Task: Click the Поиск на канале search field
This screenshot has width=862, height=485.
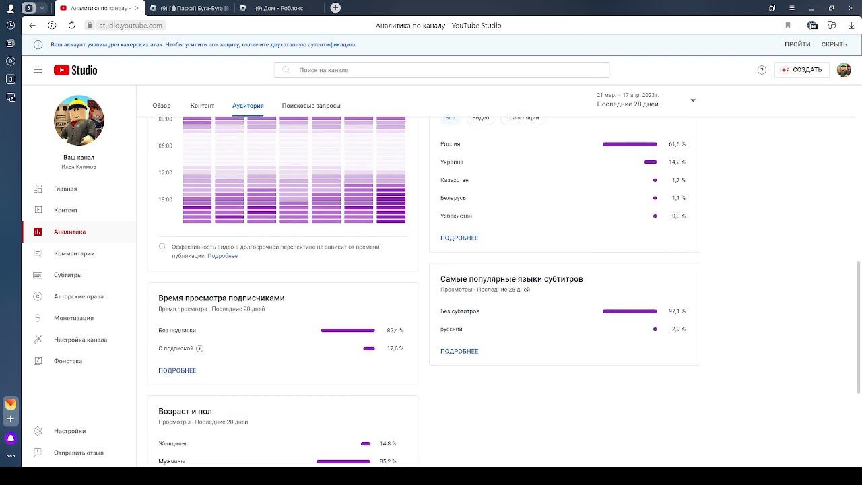Action: [442, 70]
